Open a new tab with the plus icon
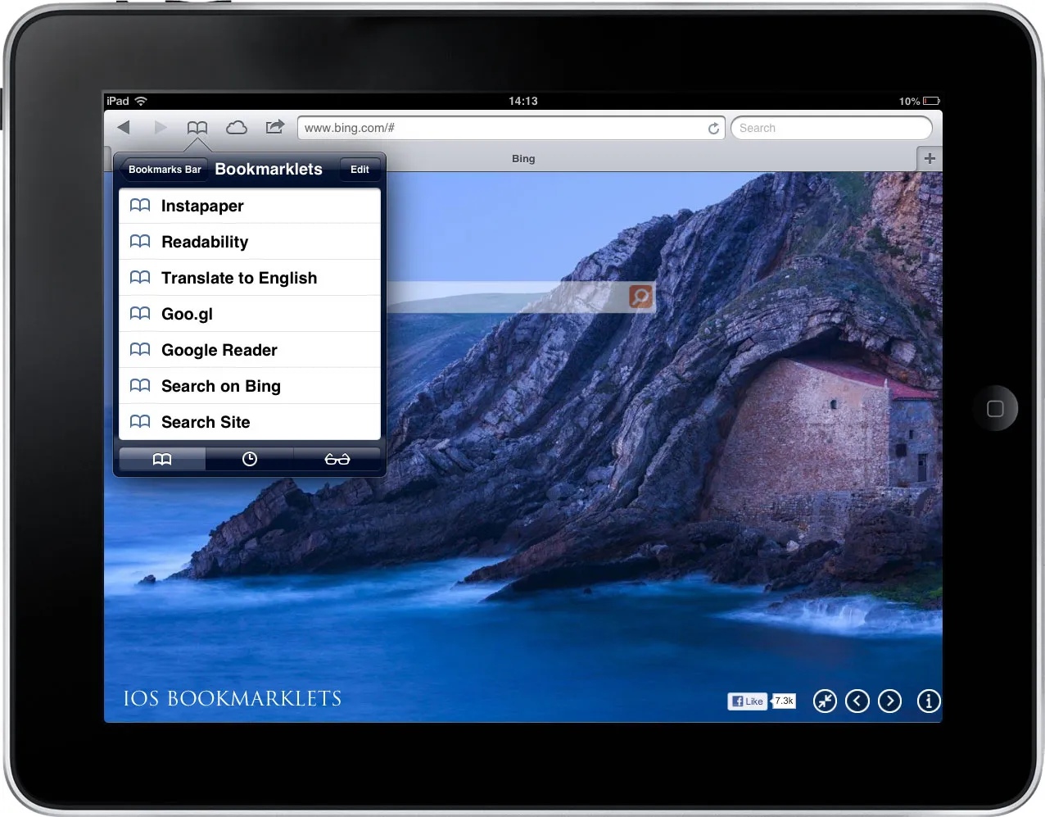The width and height of the screenshot is (1045, 817). 930,158
